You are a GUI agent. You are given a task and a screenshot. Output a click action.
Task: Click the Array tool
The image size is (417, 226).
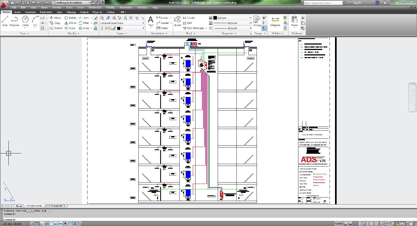coord(84,28)
